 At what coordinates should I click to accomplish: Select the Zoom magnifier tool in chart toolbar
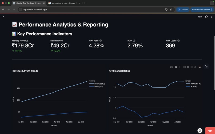point(176,67)
